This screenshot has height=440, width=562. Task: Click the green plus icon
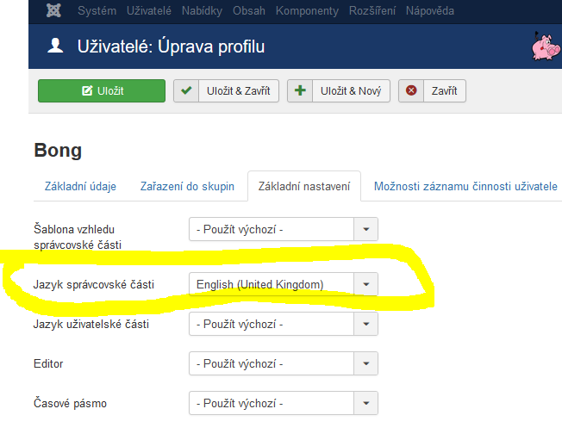pyautogui.click(x=300, y=90)
